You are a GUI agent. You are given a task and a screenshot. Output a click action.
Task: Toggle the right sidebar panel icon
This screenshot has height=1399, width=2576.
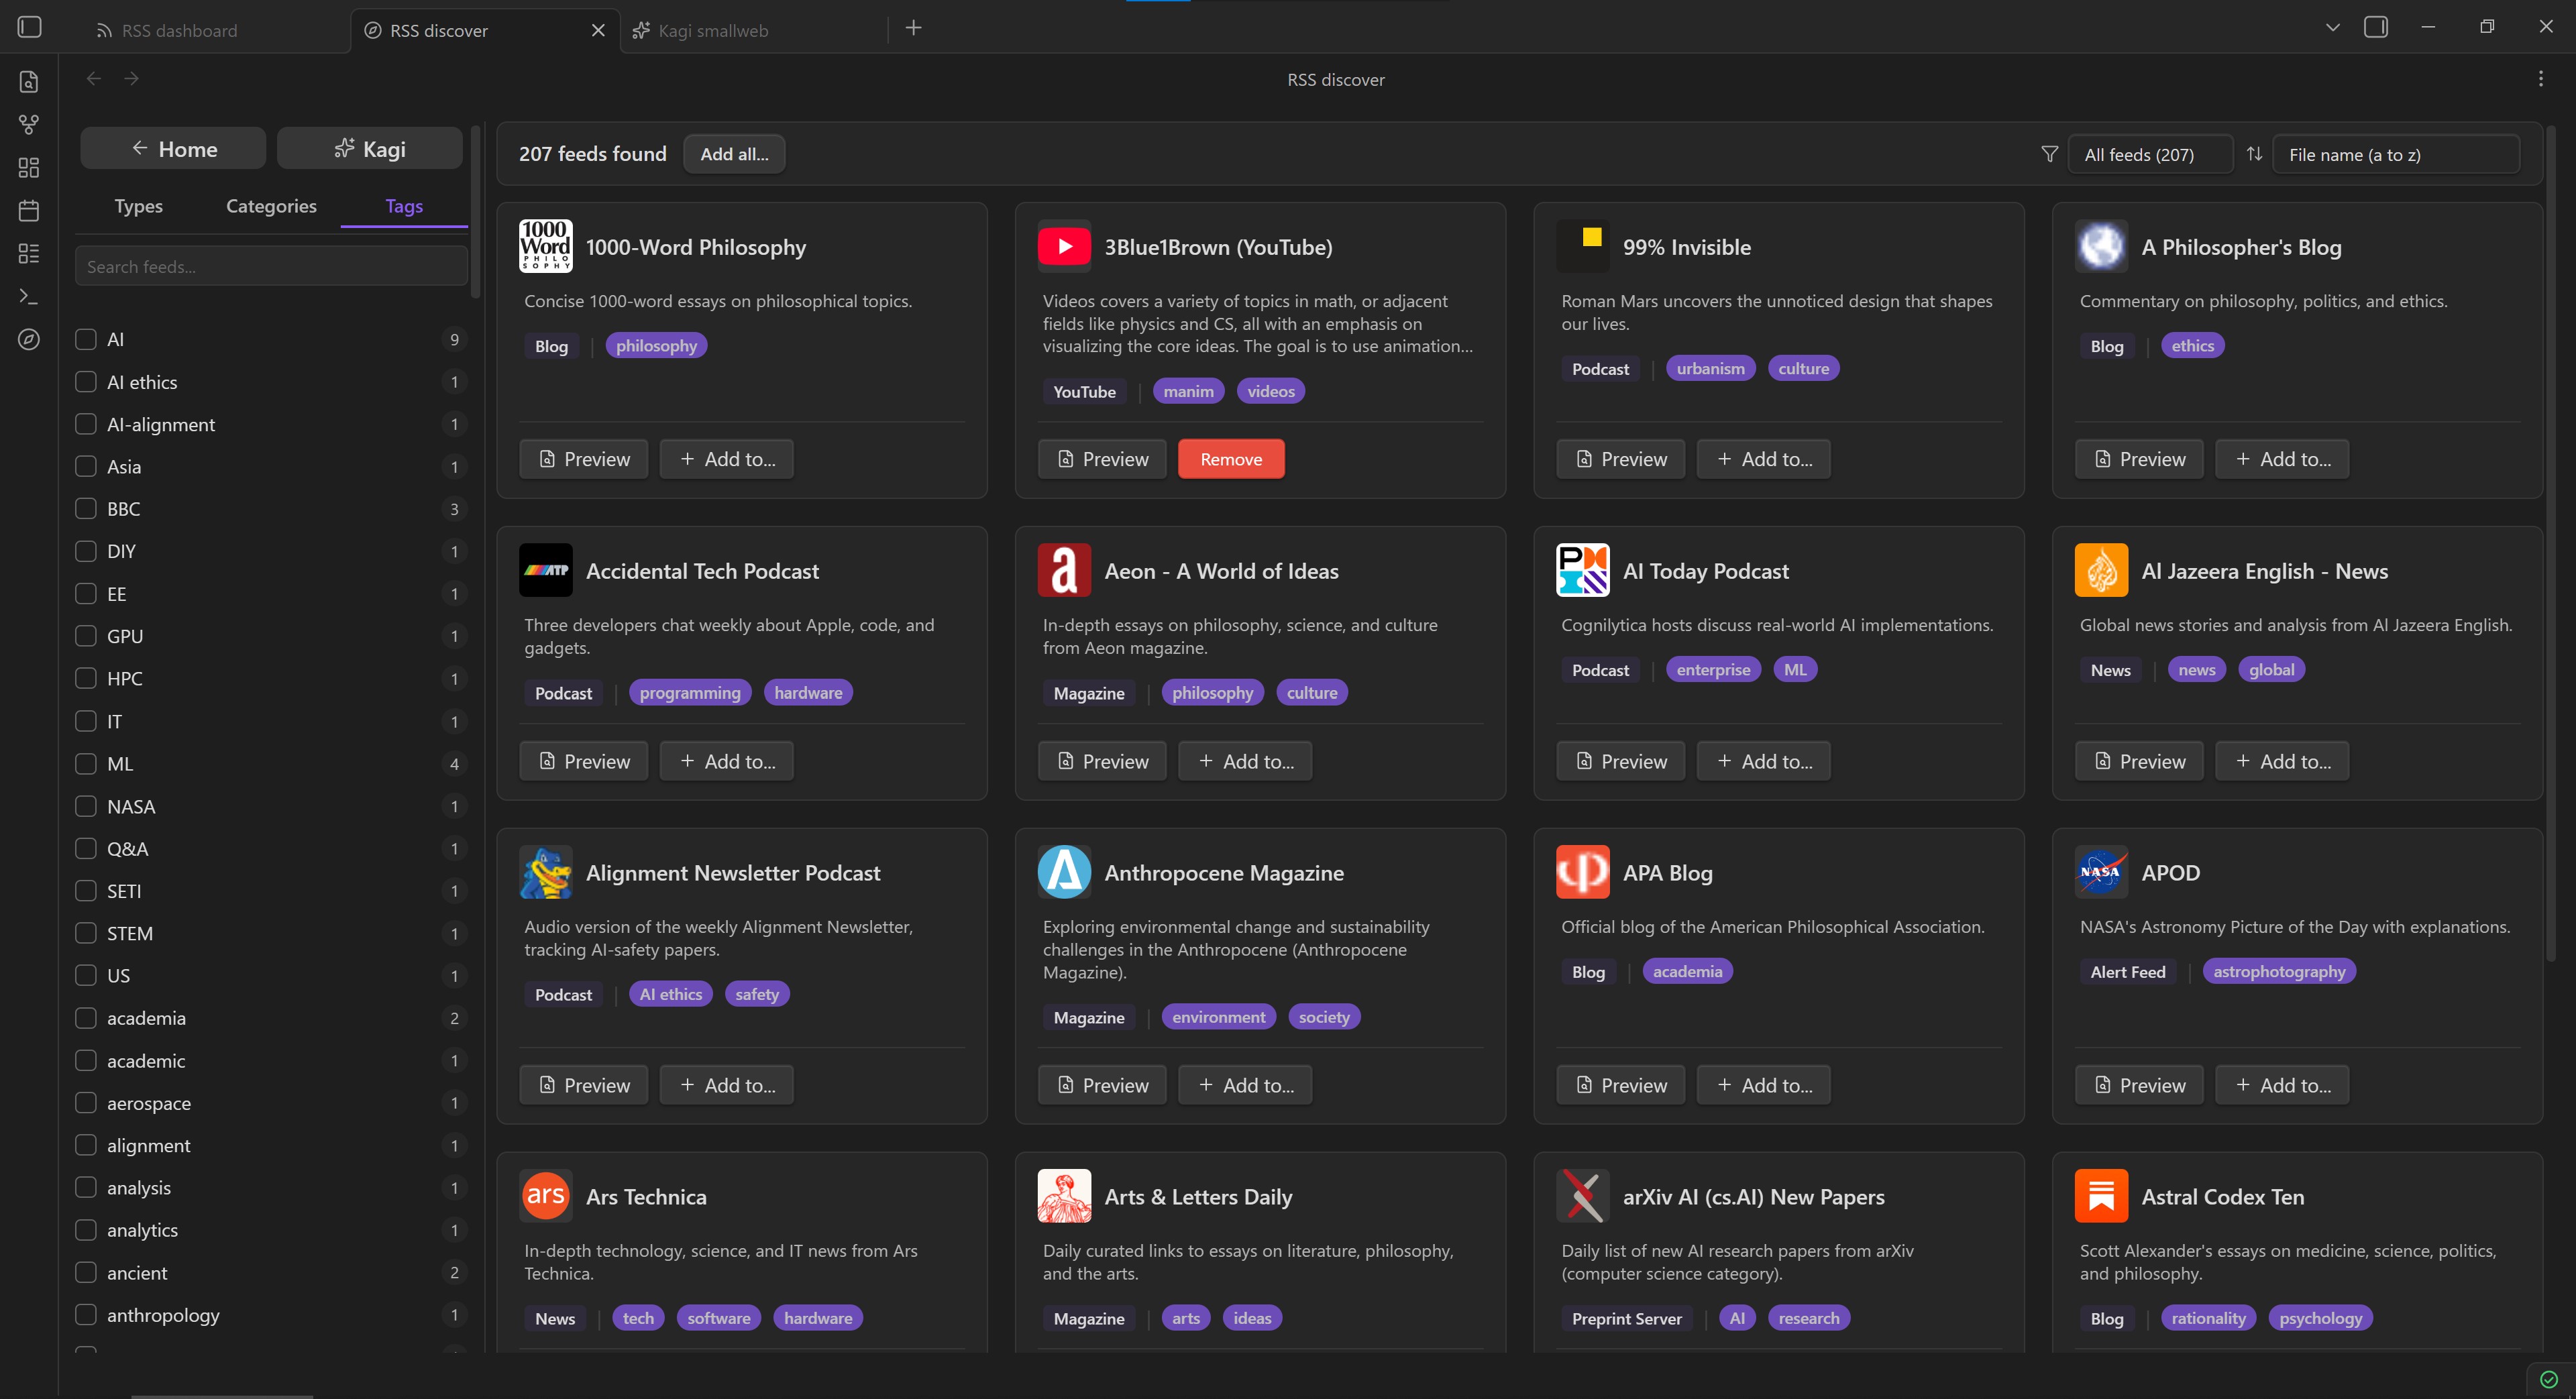click(2376, 28)
